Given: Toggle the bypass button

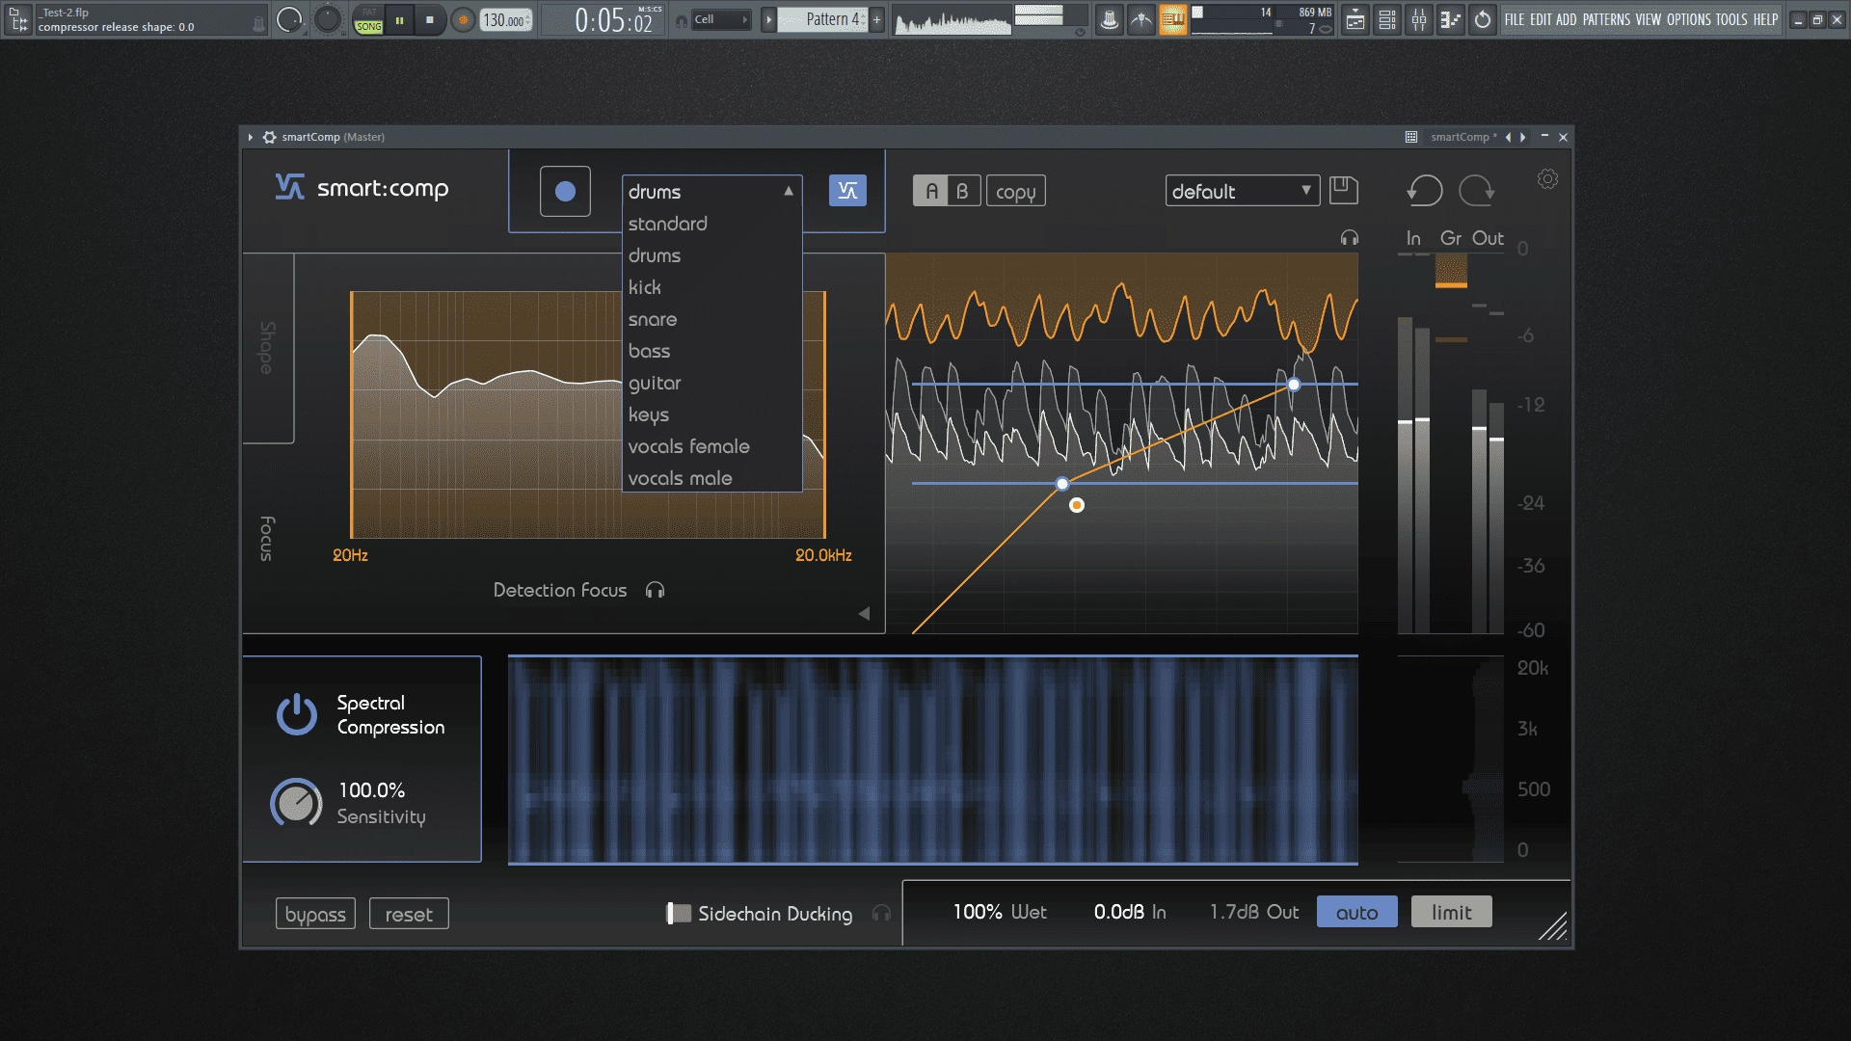Looking at the screenshot, I should tap(315, 914).
